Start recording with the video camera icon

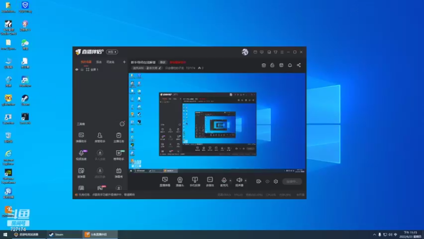(x=259, y=181)
